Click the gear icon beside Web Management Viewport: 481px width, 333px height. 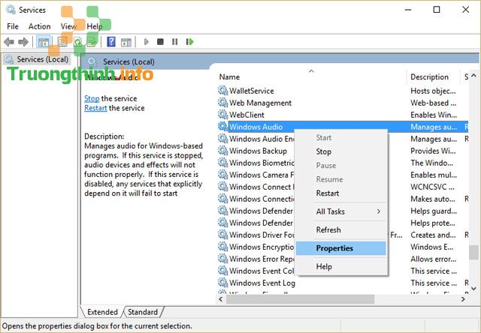(x=222, y=103)
